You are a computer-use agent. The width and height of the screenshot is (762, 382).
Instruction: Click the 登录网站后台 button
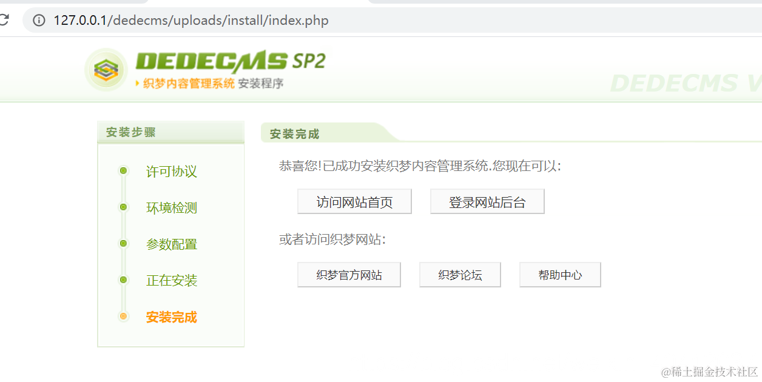[487, 202]
